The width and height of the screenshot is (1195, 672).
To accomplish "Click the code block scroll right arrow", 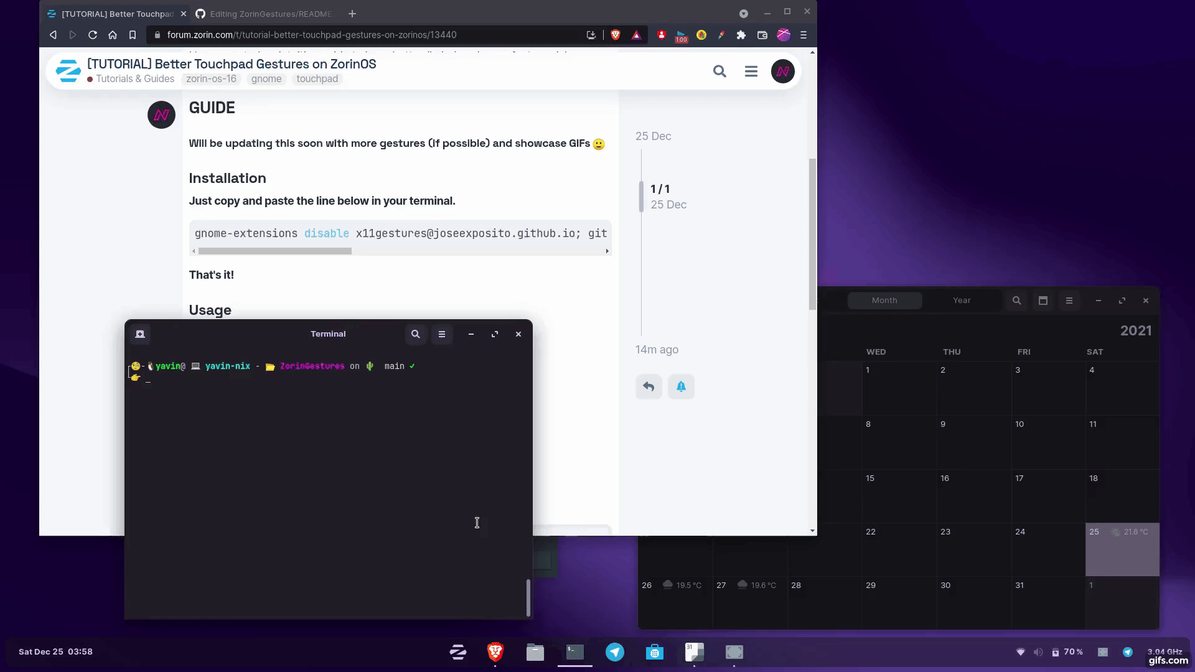I will (x=607, y=251).
